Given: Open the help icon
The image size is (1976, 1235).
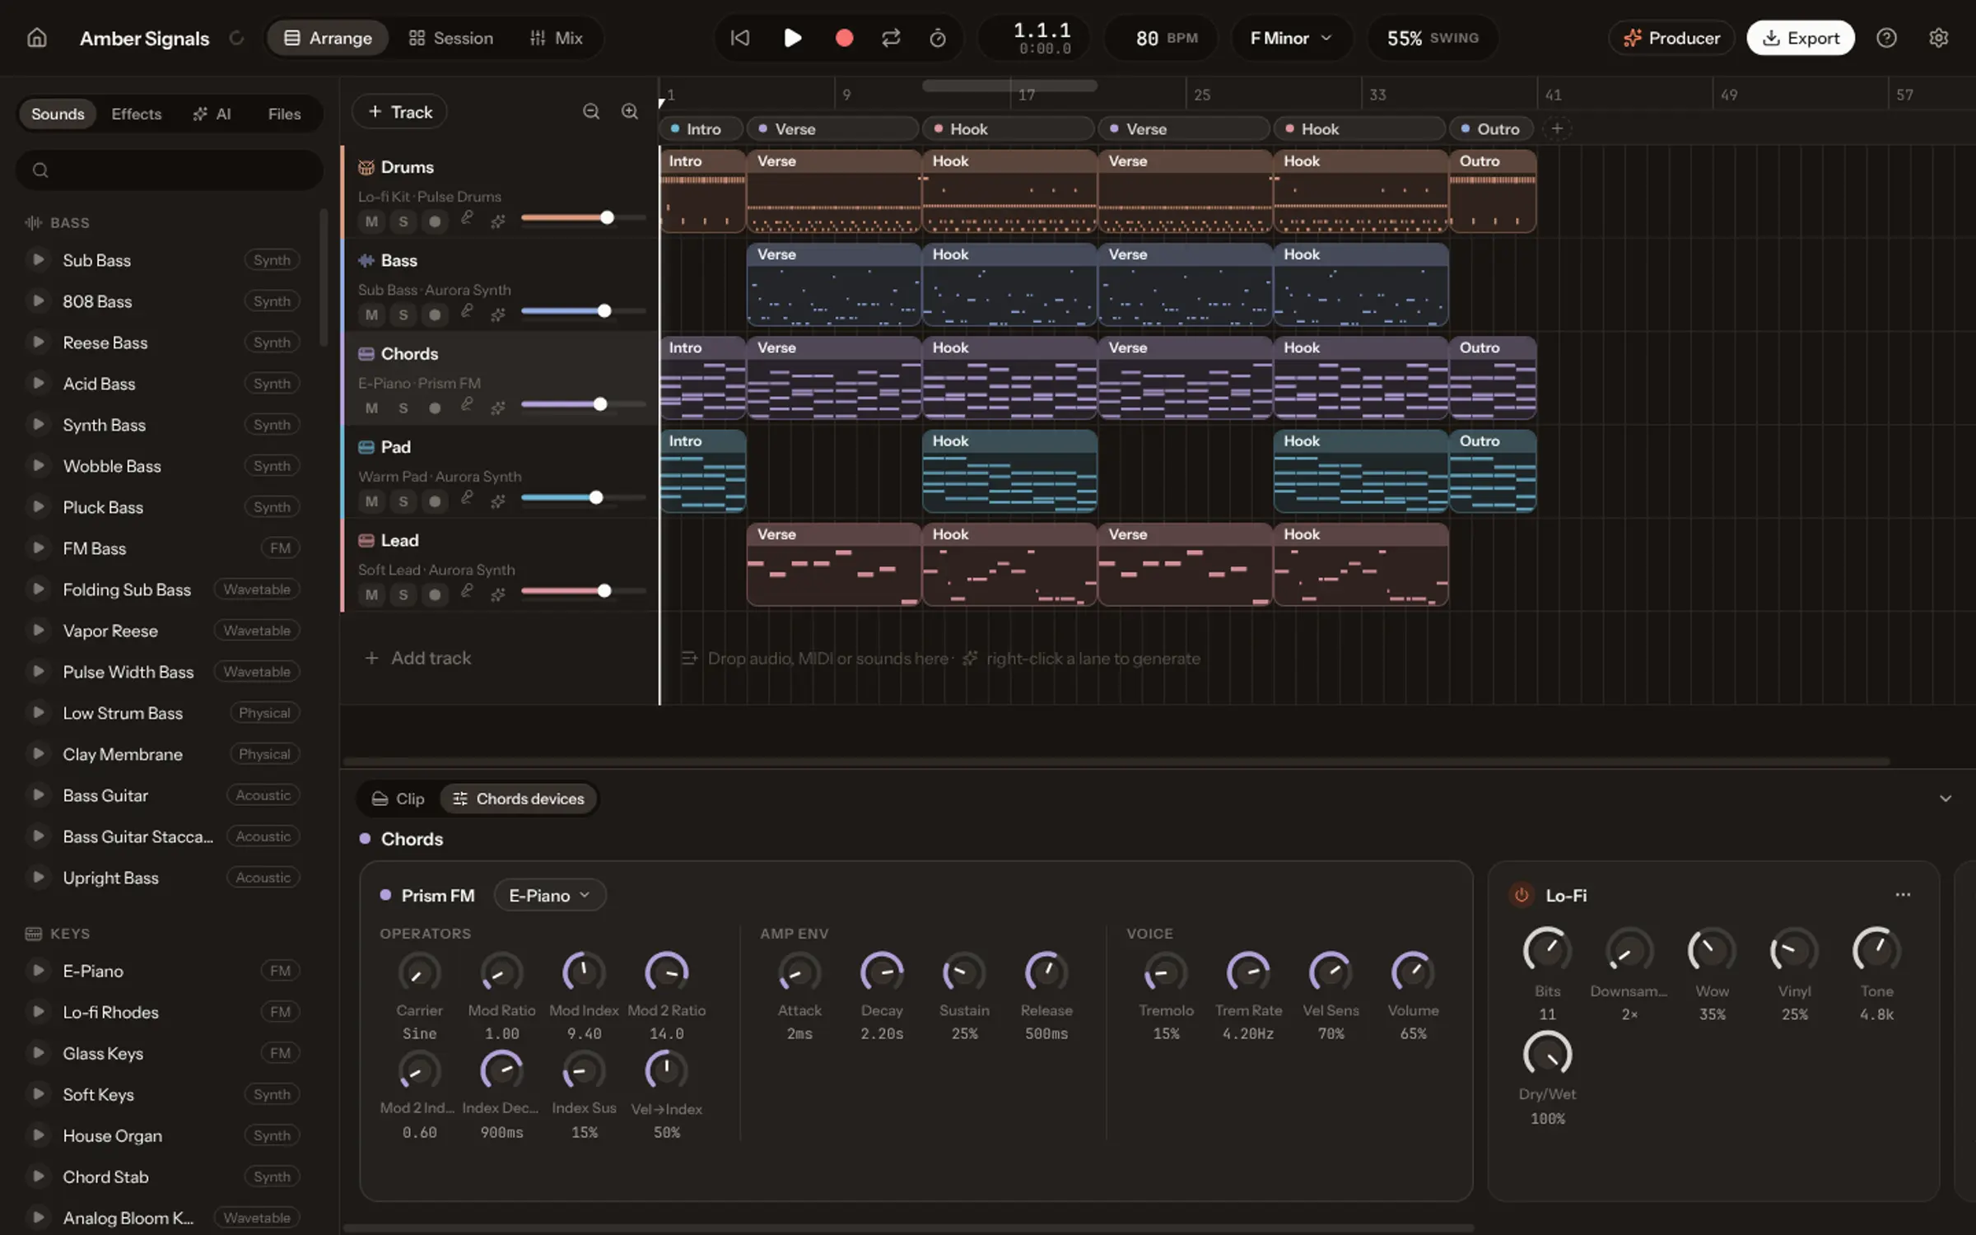Looking at the screenshot, I should (x=1886, y=38).
